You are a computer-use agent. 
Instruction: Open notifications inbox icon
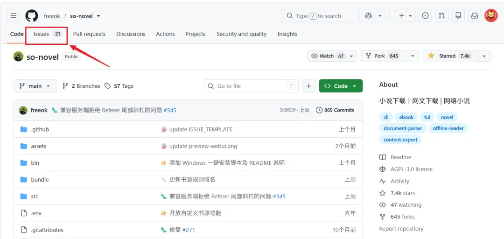pos(475,16)
